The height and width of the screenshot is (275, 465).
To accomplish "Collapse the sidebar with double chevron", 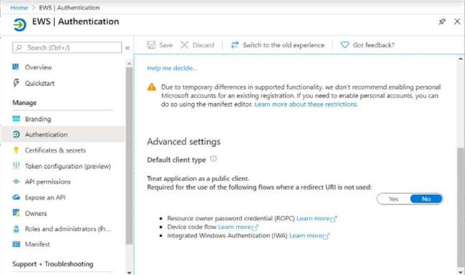I will click(x=128, y=48).
